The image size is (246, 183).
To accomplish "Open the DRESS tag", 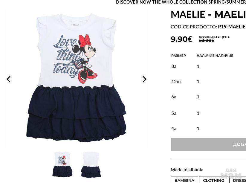I will click(x=238, y=180).
